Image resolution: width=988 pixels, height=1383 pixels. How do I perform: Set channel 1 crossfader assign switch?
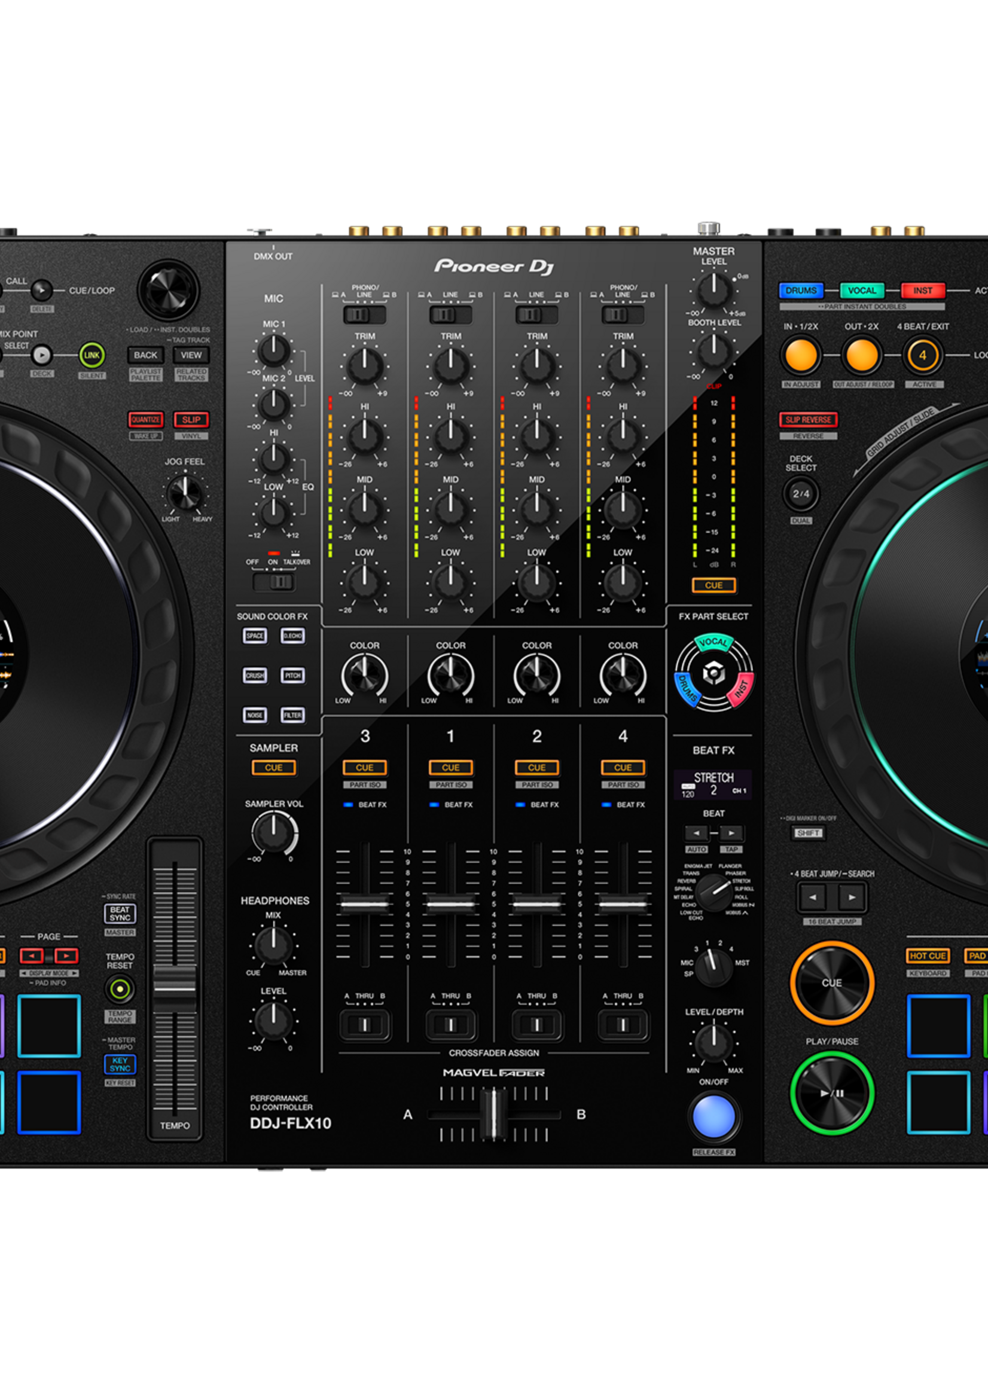point(451,1025)
